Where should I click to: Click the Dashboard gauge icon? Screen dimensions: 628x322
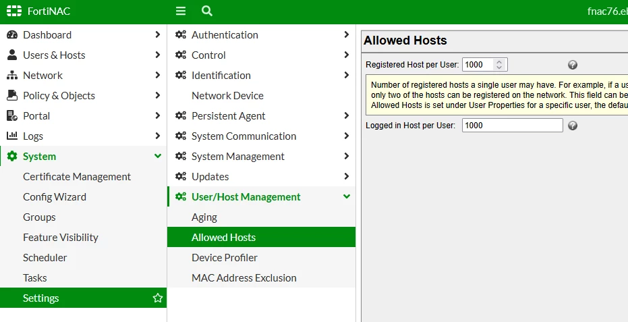pos(12,35)
